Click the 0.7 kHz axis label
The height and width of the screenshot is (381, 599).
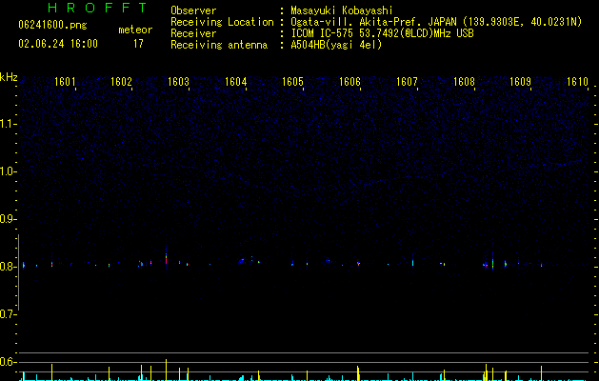[8, 314]
